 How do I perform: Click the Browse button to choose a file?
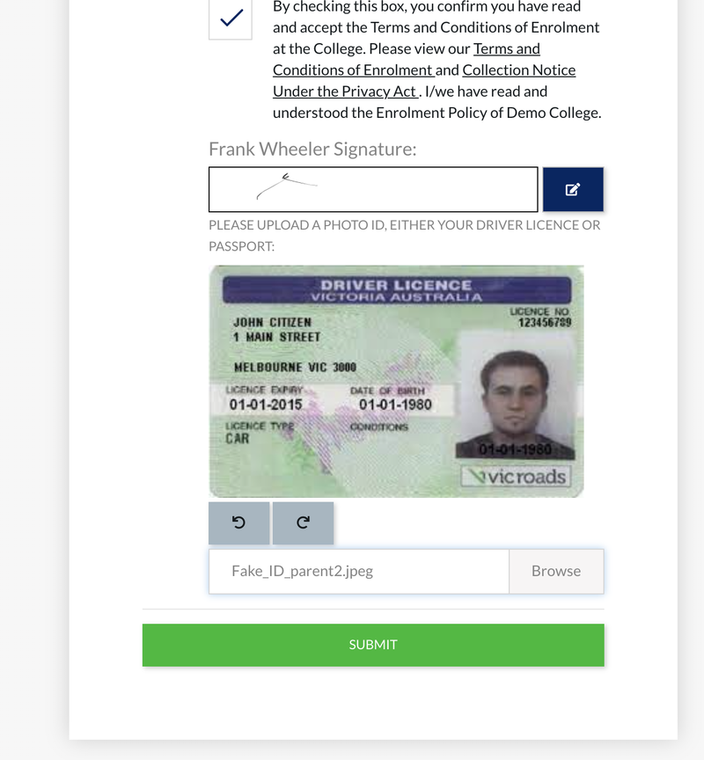click(x=556, y=571)
